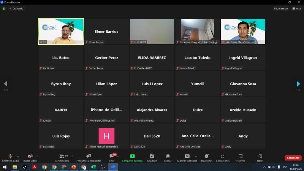Toggle Reactivar audio microphone

[10, 158]
